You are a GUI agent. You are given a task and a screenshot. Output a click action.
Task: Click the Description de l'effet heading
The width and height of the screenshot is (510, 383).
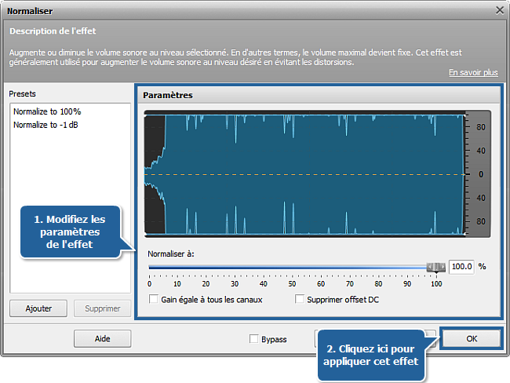53,31
